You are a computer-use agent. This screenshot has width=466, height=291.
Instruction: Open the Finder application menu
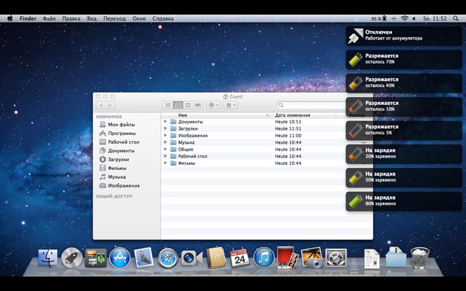pos(28,19)
